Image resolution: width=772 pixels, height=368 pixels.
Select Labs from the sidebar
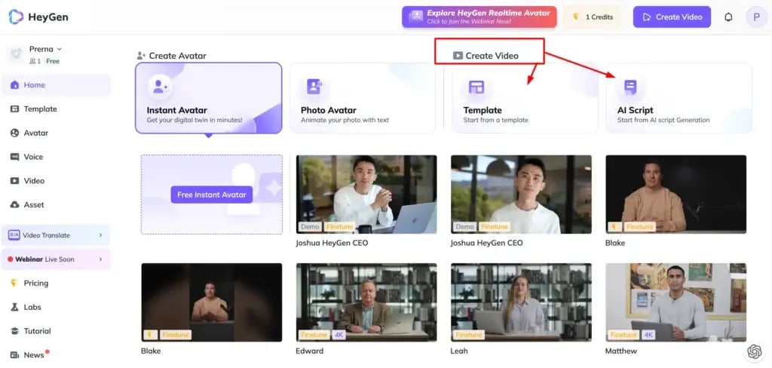32,307
